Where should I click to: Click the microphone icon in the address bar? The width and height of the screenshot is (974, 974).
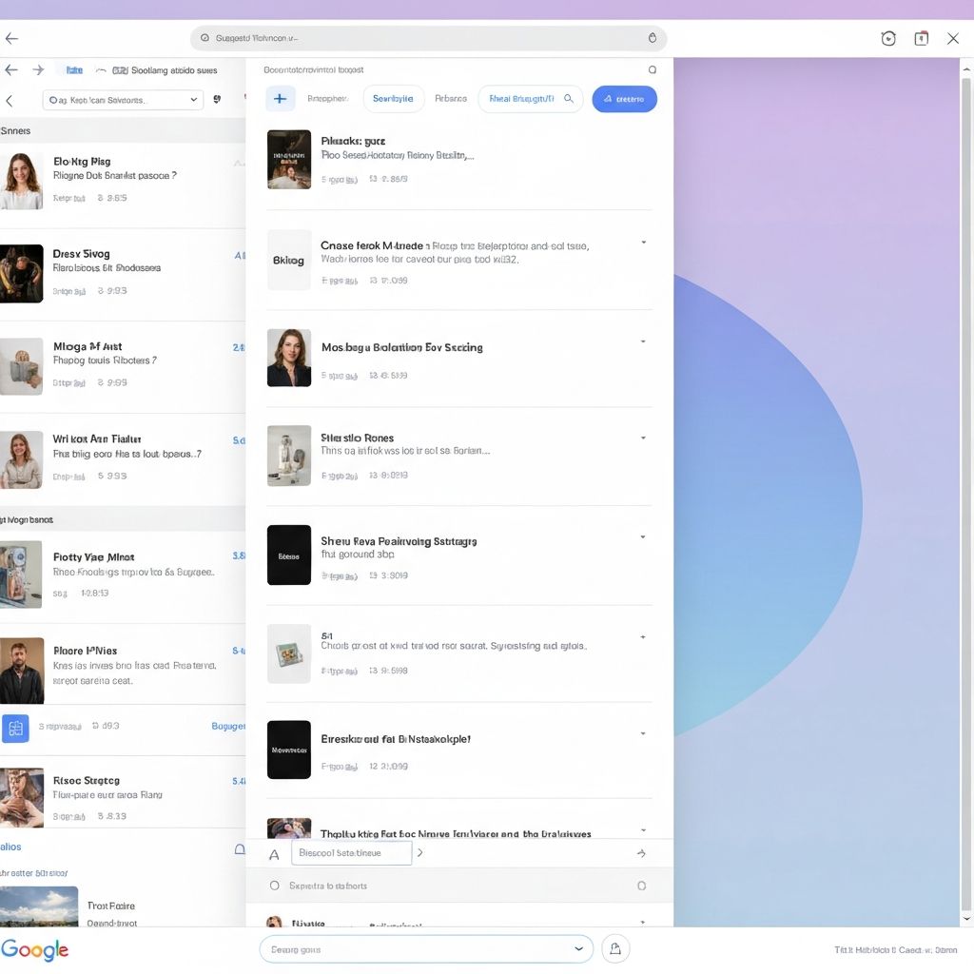click(x=652, y=38)
